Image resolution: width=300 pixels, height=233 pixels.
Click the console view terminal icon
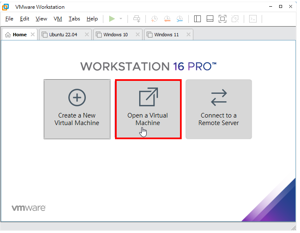click(253, 19)
